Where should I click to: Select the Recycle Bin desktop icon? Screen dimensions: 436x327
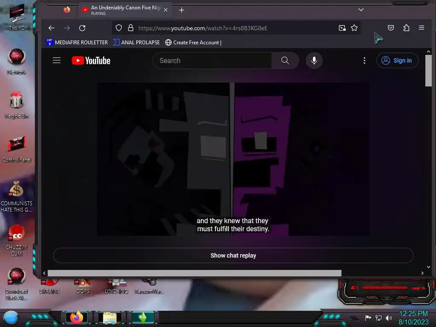pyautogui.click(x=17, y=105)
